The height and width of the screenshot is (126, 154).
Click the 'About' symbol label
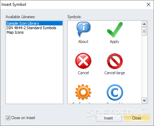click(83, 42)
